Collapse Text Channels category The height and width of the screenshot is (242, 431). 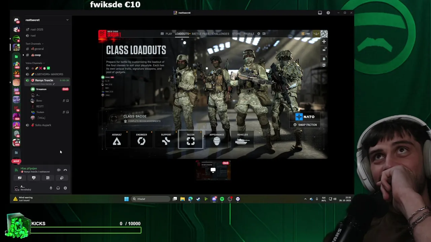(x=34, y=44)
